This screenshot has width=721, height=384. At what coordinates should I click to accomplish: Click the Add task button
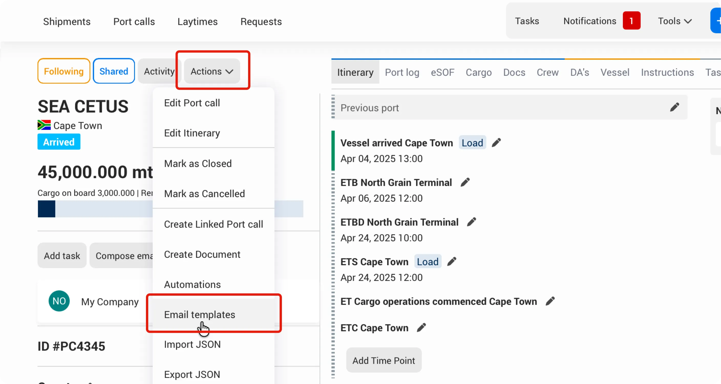(62, 255)
